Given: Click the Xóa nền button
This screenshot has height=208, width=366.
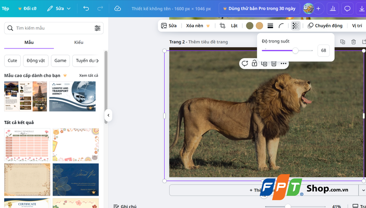Looking at the screenshot, I should [x=197, y=26].
